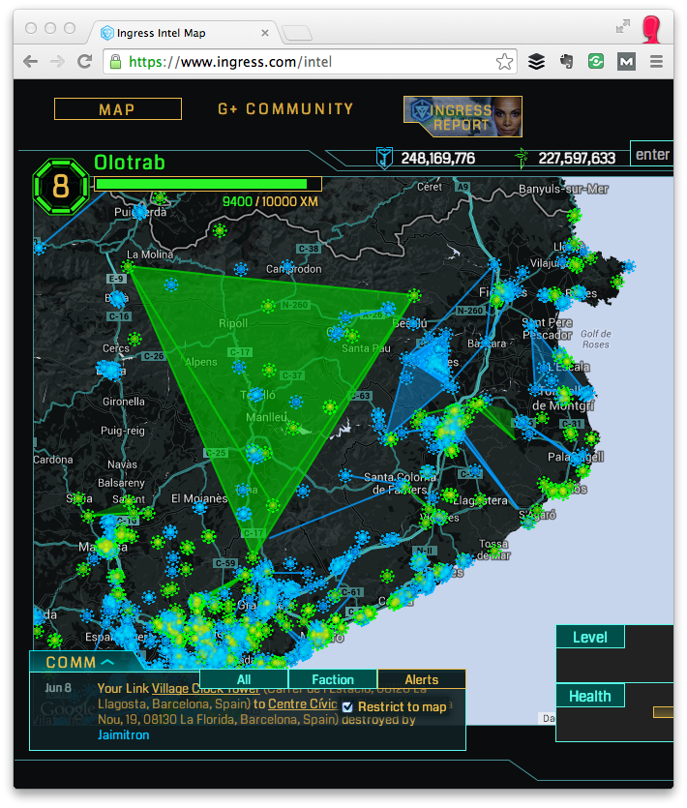Screen dimensions: 687x808
Task: Click the La Molina map label
Action: [x=150, y=254]
